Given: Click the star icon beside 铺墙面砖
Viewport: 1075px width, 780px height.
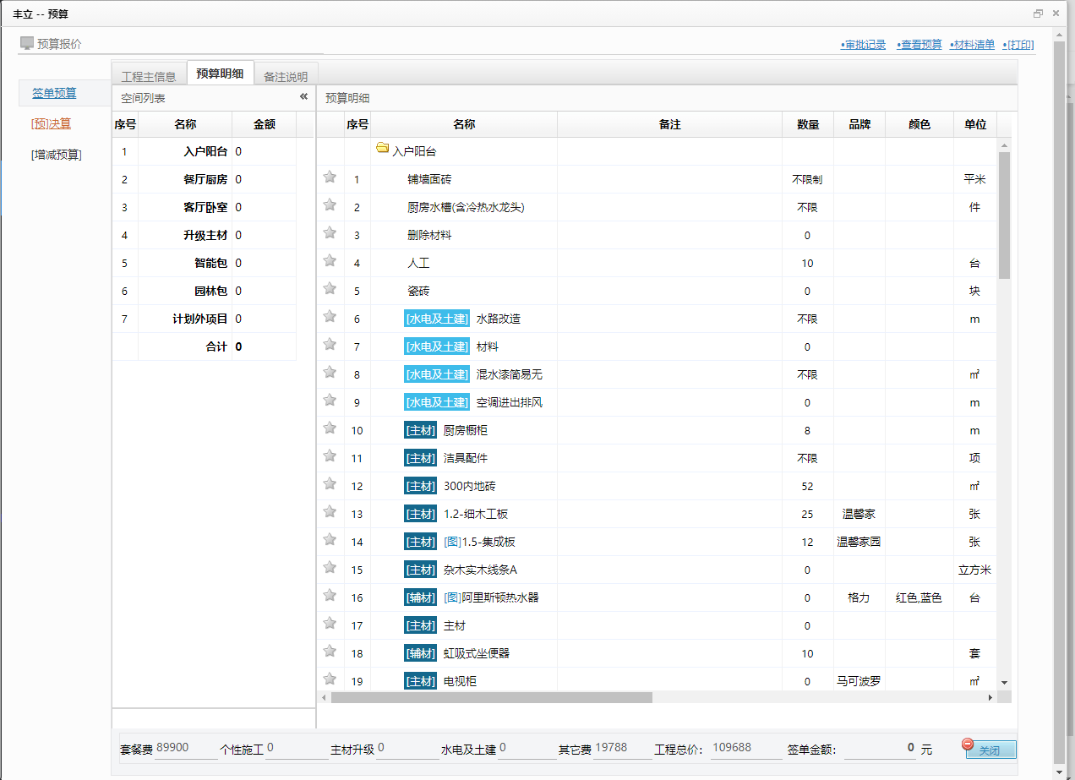Looking at the screenshot, I should point(329,177).
